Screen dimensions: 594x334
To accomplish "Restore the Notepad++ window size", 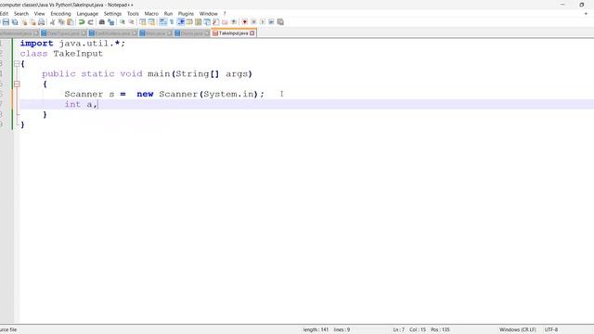I will [x=582, y=5].
